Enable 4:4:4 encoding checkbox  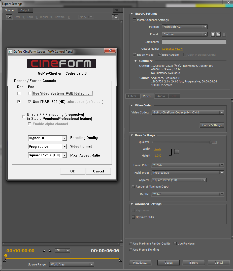click(x=24, y=116)
